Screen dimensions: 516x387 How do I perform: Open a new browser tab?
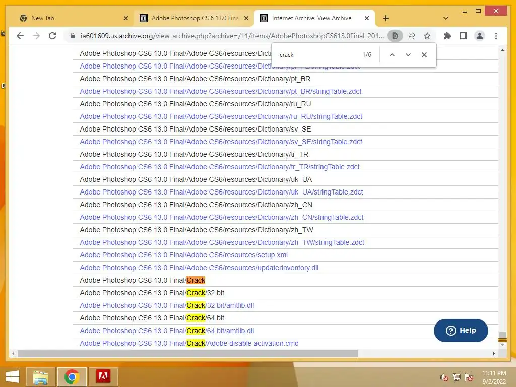tap(386, 18)
